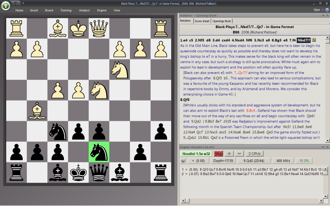
Task: Stop the running Houdini engine
Action: [218, 154]
